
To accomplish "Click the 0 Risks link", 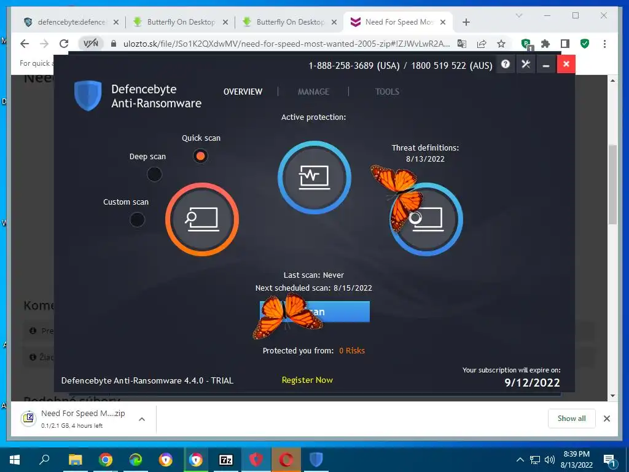I will pos(352,351).
